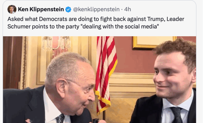Click the dark wooden door on the photo's left

click(x=12, y=63)
